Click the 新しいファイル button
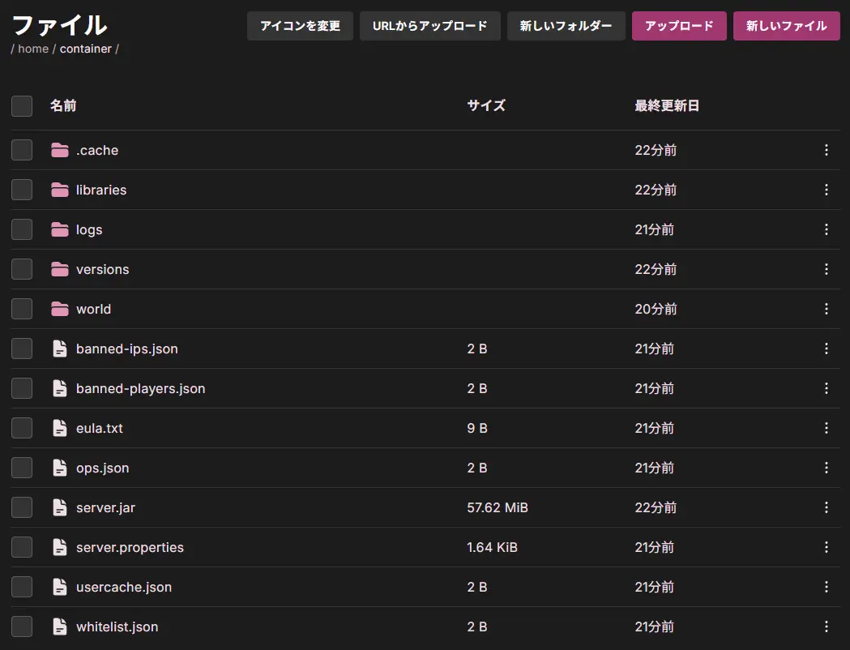 point(787,26)
